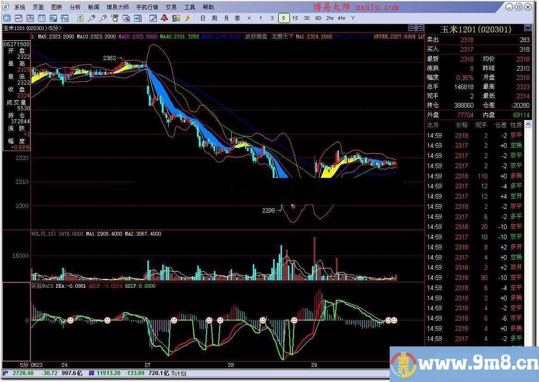Click the back navigation arrow icon
The image size is (539, 382).
[x=7, y=18]
